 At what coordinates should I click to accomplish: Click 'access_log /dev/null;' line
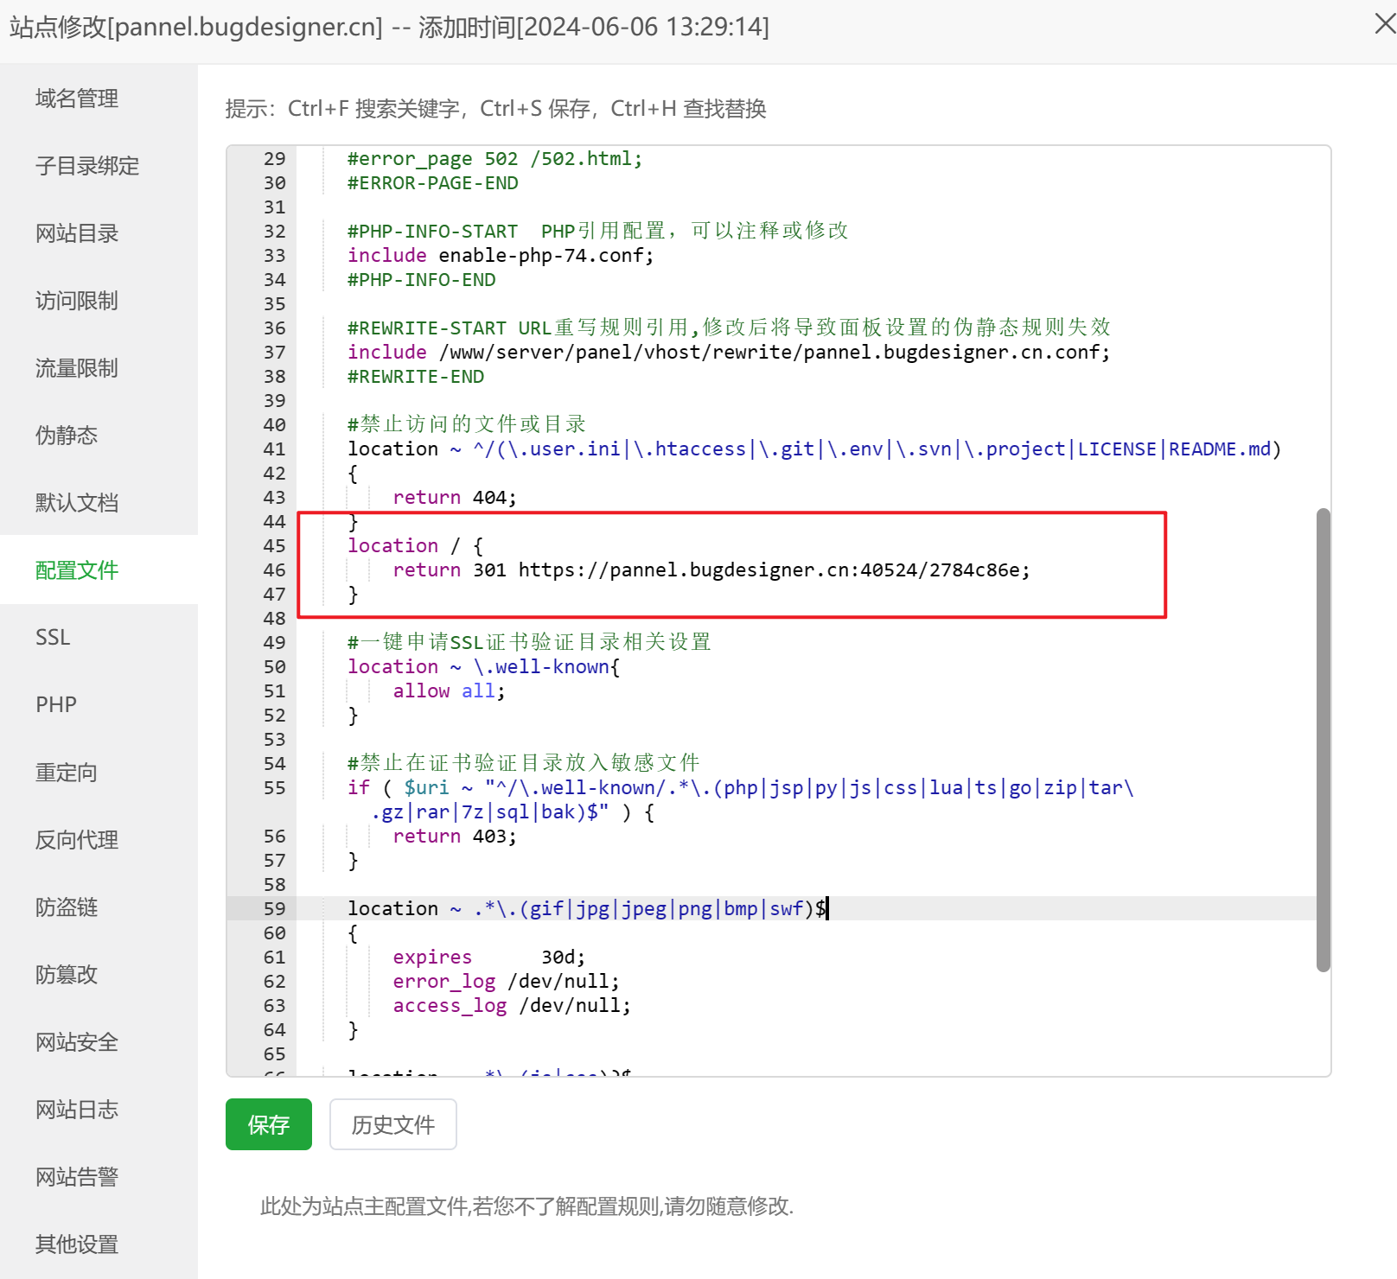[x=512, y=1006]
